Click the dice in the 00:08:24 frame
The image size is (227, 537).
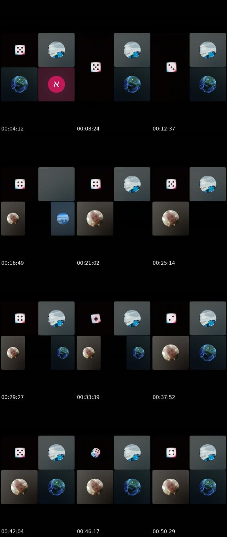96,67
